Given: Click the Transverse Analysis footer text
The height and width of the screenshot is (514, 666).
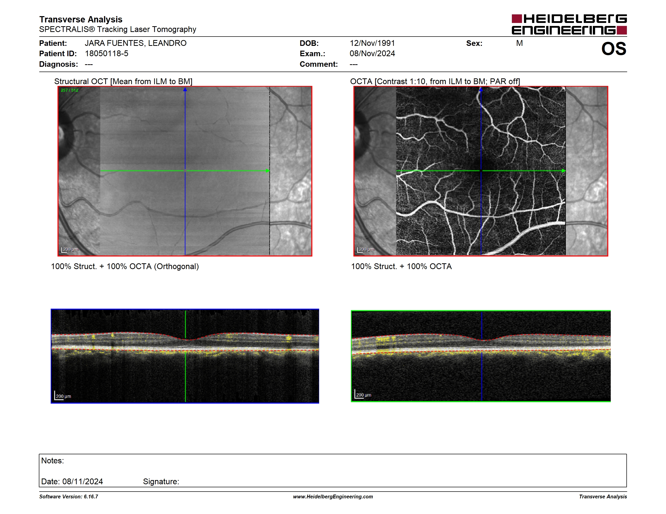Looking at the screenshot, I should [x=603, y=497].
